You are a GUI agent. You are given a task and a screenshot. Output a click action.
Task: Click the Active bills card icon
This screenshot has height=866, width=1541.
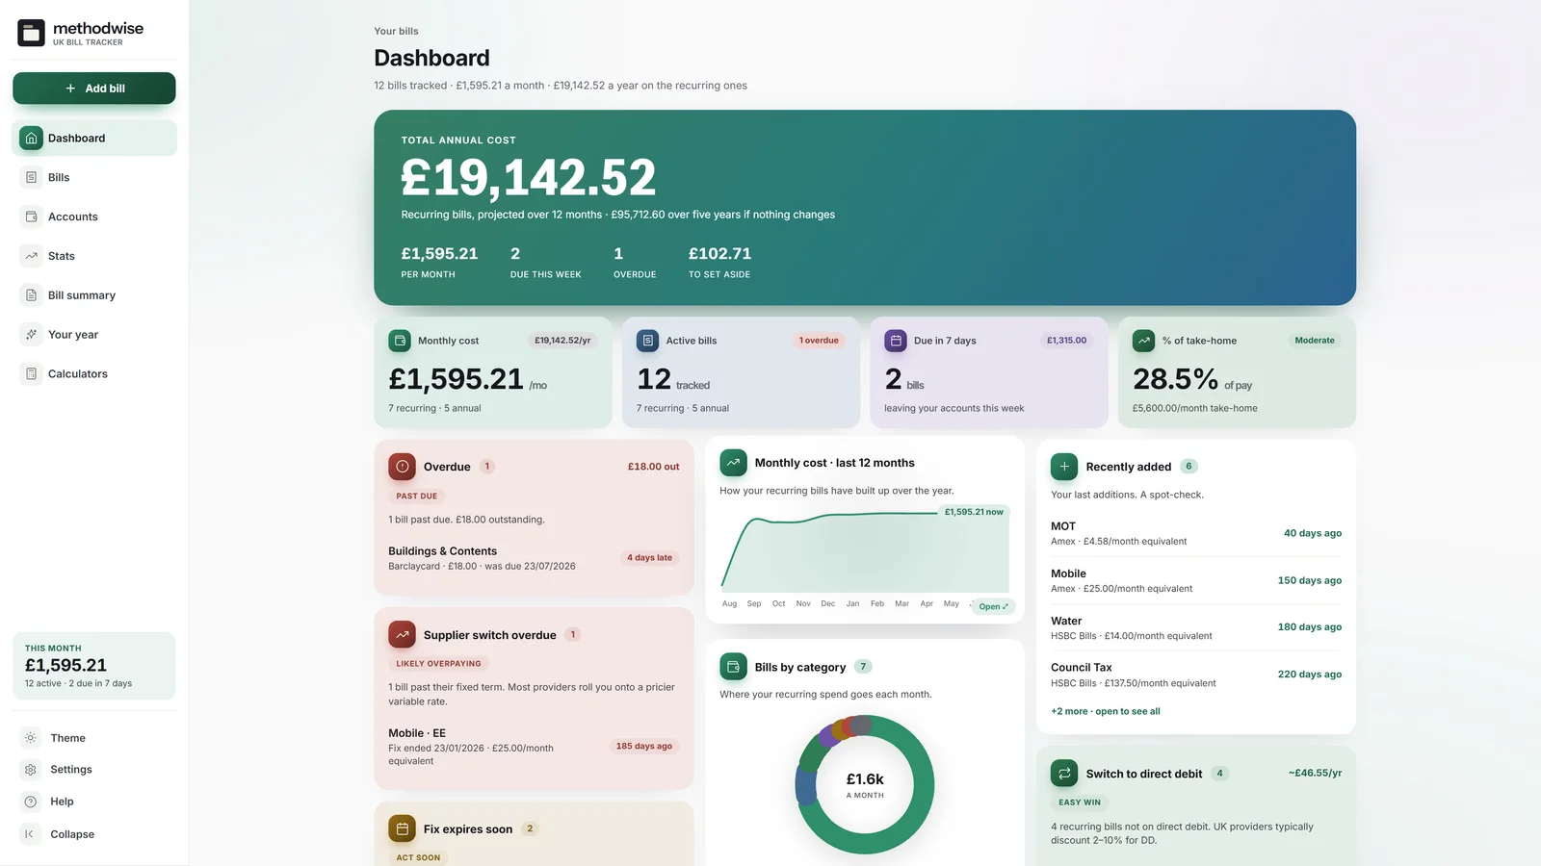point(648,341)
